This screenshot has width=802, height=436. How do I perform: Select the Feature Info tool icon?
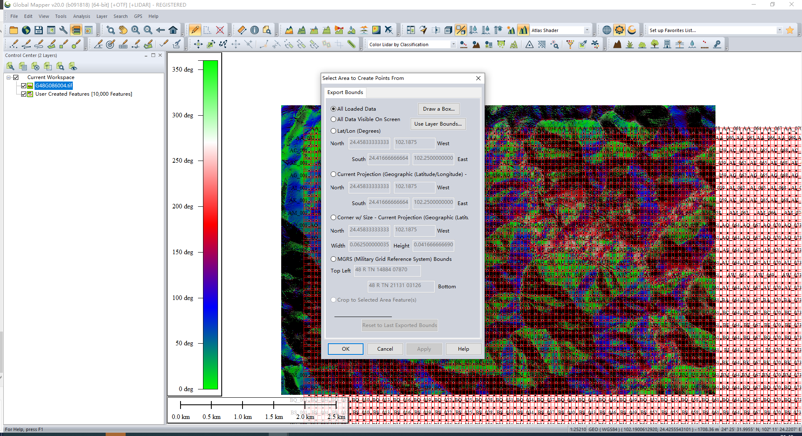(255, 30)
